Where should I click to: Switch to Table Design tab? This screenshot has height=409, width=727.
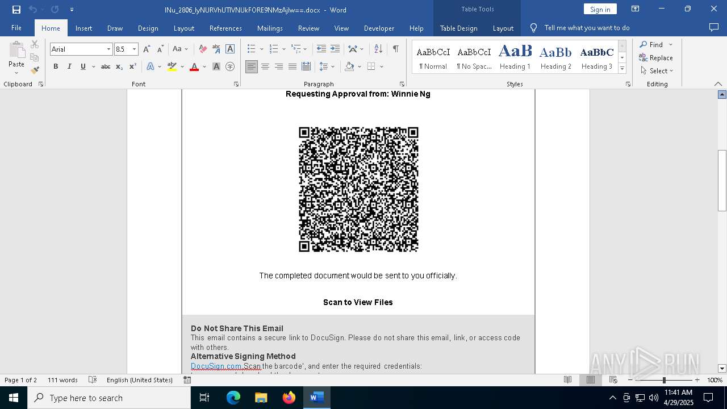(x=458, y=28)
